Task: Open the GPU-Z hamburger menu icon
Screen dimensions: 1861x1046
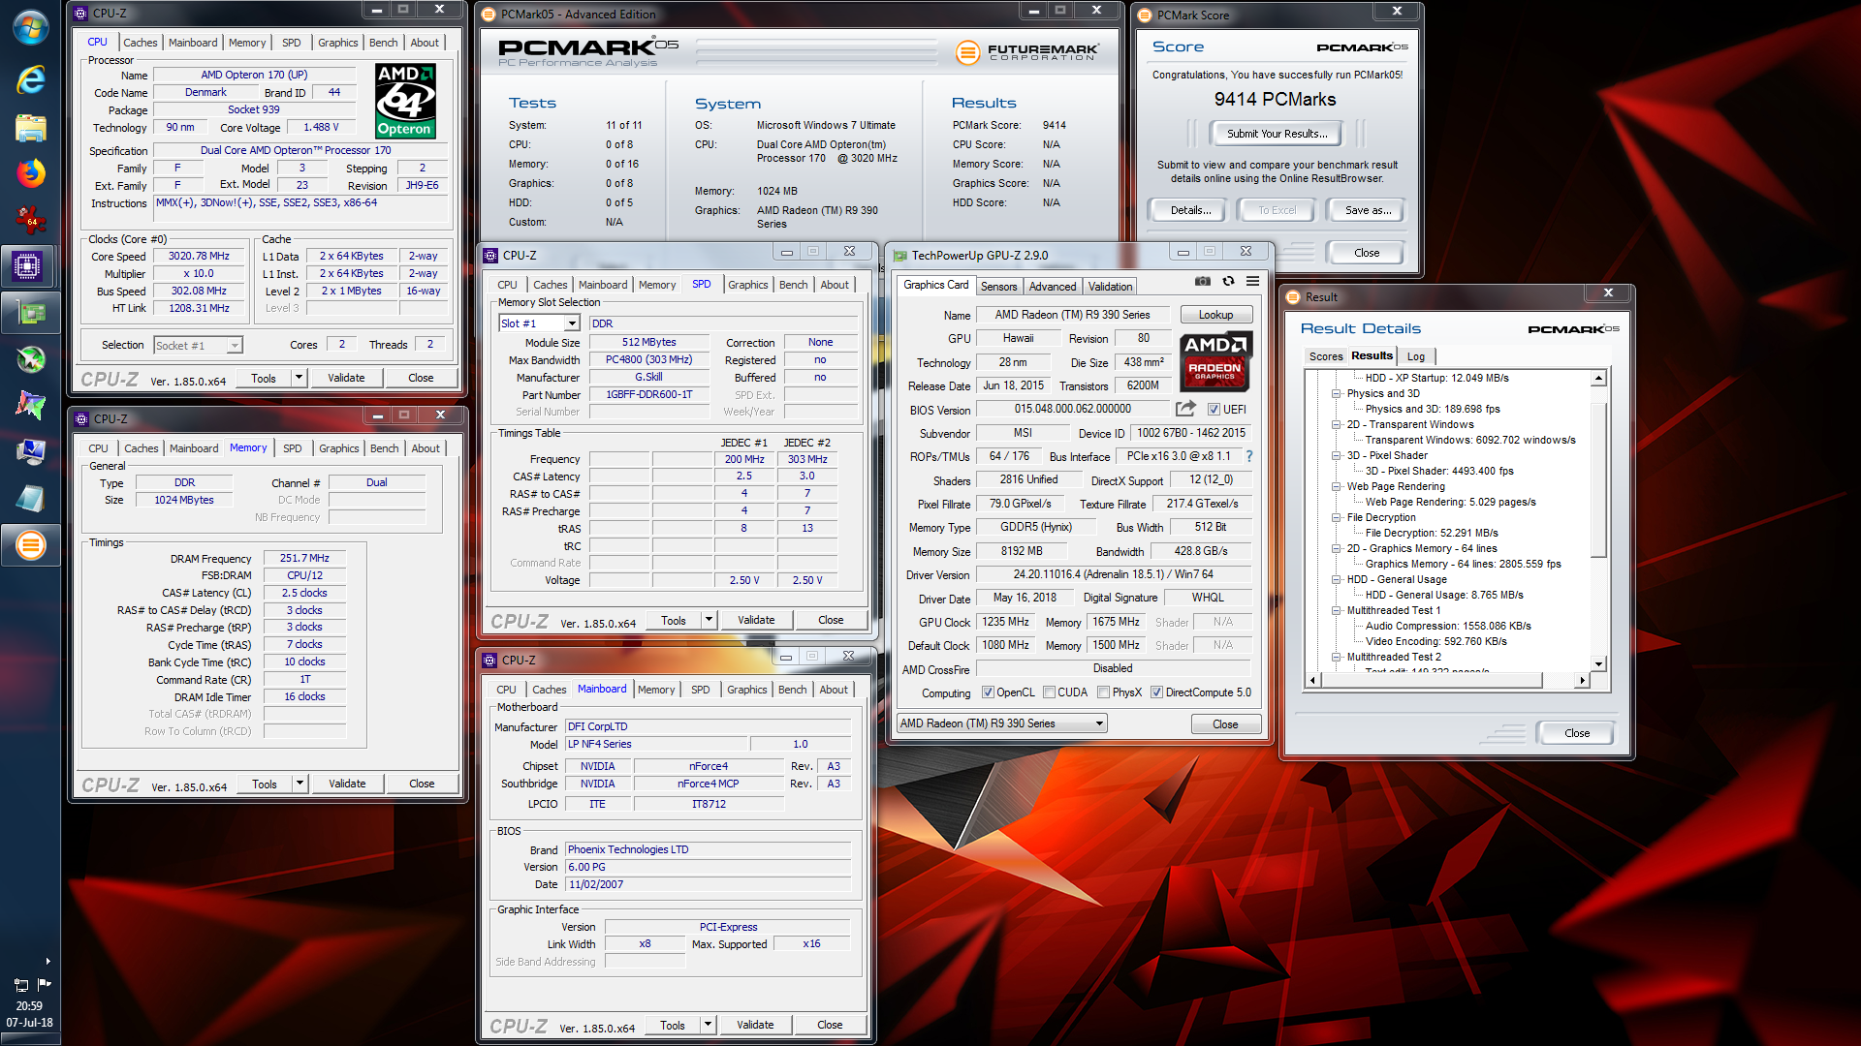Action: click(x=1252, y=281)
